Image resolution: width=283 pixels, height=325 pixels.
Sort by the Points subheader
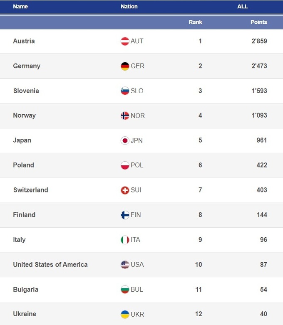pyautogui.click(x=258, y=22)
